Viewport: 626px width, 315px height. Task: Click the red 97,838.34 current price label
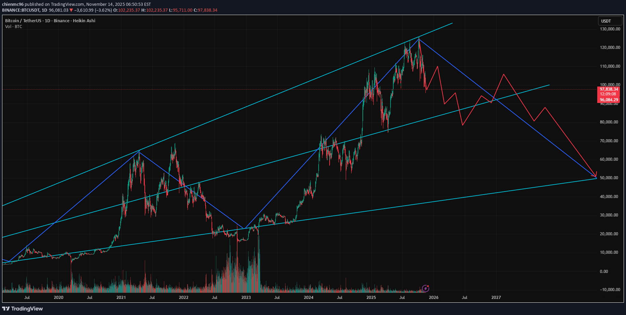[x=609, y=89]
